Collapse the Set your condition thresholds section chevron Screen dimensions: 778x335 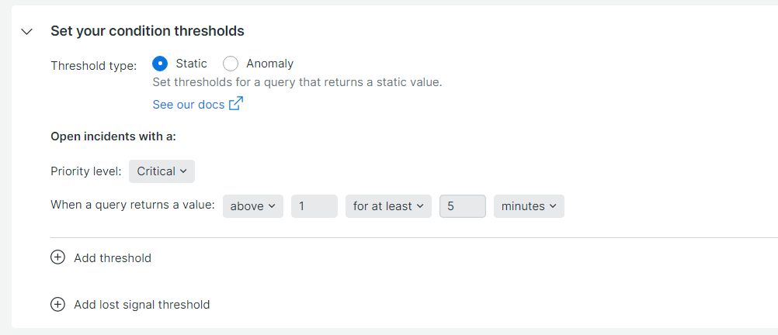[x=27, y=32]
